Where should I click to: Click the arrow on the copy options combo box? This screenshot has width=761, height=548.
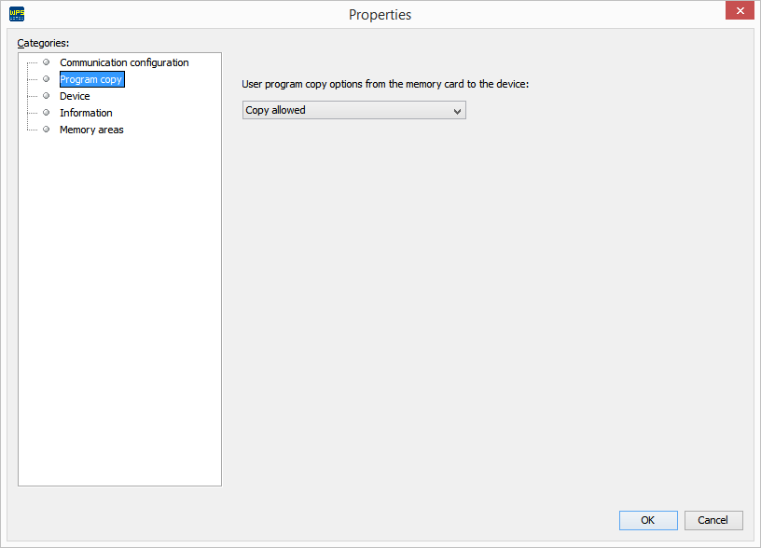coord(457,110)
